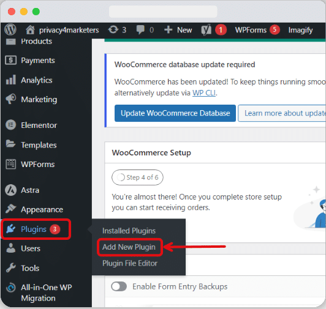Click the Users person icon
The image size is (326, 309).
[11, 248]
